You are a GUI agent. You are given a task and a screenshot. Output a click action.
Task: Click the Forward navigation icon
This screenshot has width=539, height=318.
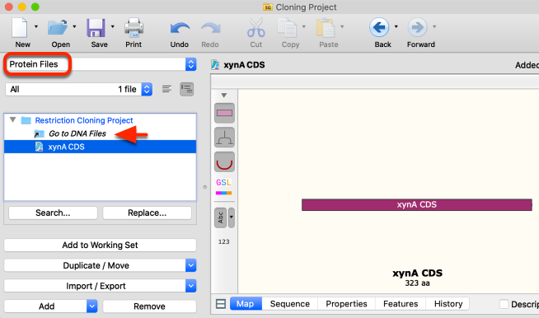[x=417, y=27]
